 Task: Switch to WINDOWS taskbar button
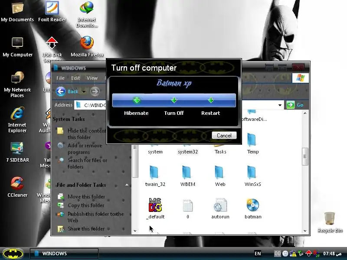pyautogui.click(x=64, y=253)
